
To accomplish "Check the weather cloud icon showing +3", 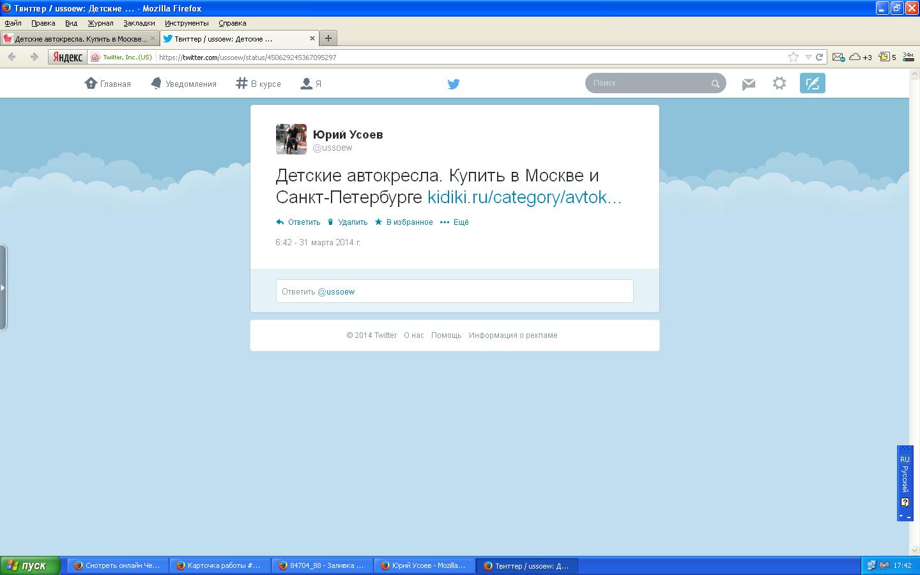I will tap(860, 57).
